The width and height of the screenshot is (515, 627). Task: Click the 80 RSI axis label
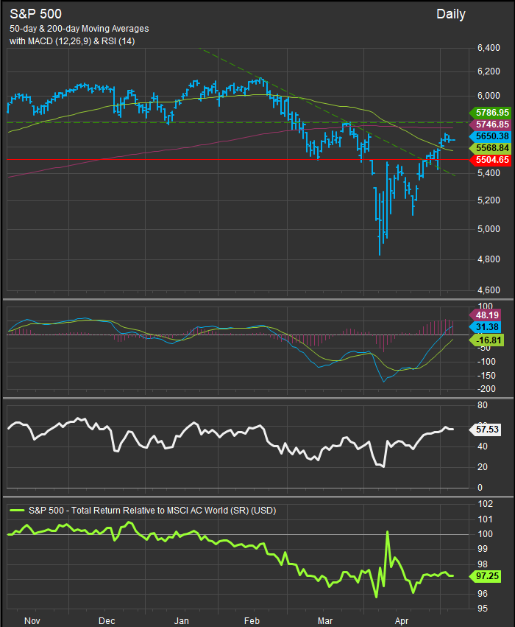click(483, 405)
